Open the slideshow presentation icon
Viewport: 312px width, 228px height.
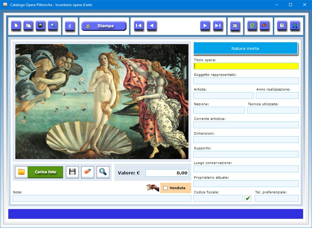[x=235, y=26]
